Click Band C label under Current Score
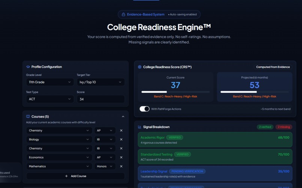The width and height of the screenshot is (302, 188). pos(175,97)
